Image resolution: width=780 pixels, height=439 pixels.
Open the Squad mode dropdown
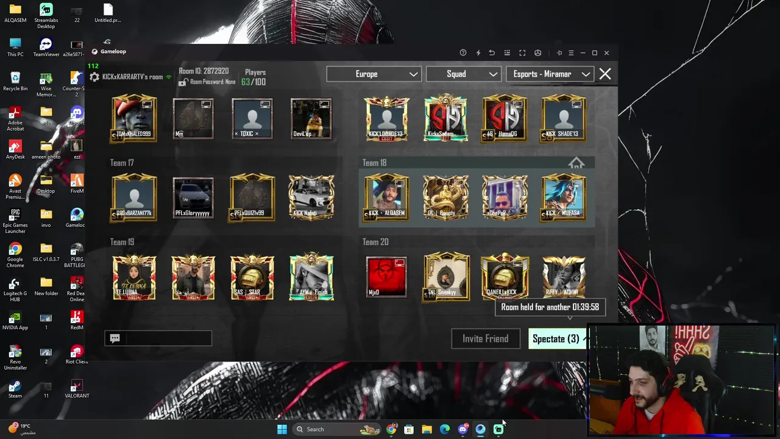[x=464, y=74]
